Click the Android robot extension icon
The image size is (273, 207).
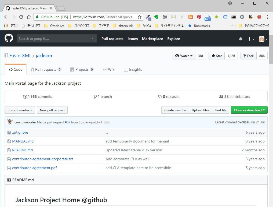pyautogui.click(x=216, y=17)
